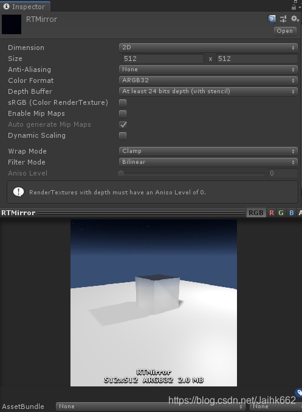Viewport: 302px width, 412px height.
Task: Show the green channel preview
Action: tap(281, 213)
